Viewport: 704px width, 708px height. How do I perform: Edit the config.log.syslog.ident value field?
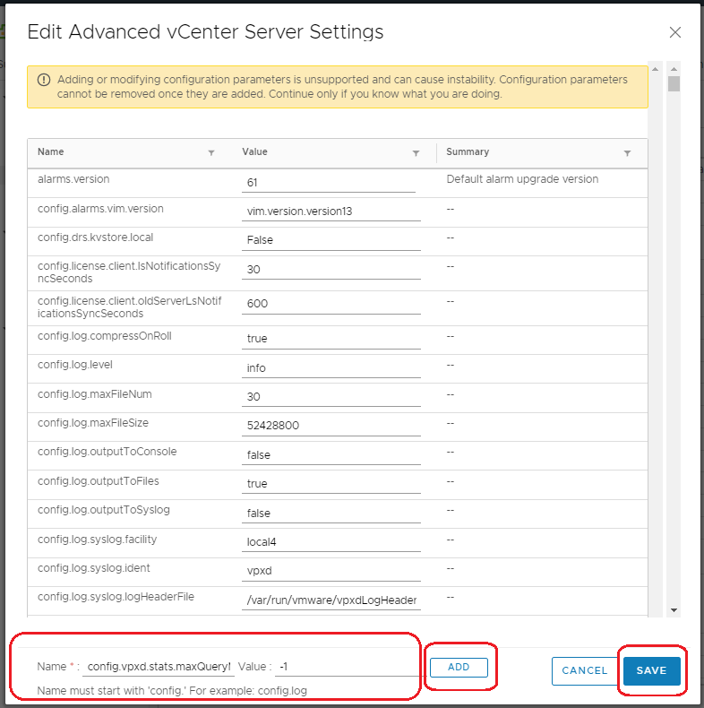pyautogui.click(x=331, y=571)
